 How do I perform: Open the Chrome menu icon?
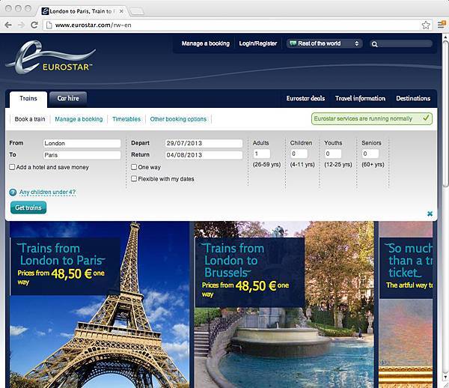pos(442,25)
